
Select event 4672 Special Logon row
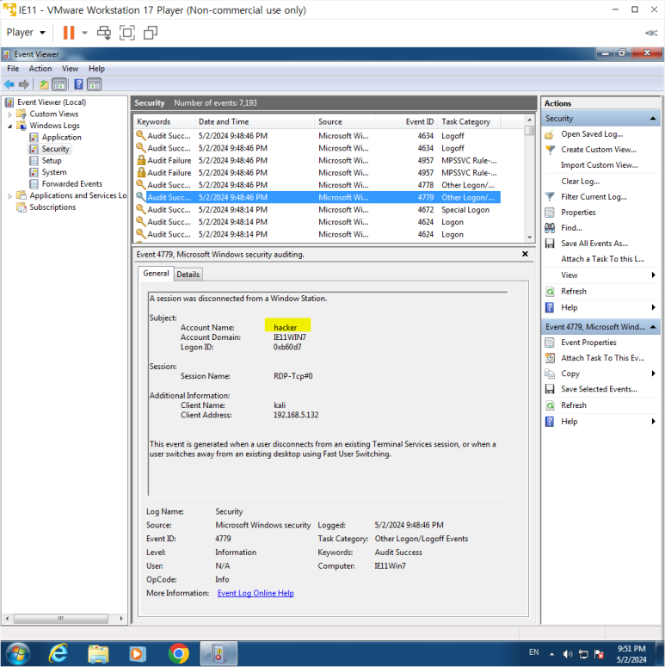click(317, 210)
